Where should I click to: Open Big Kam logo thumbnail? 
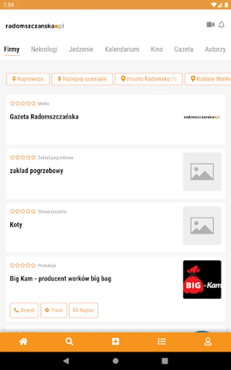click(202, 280)
